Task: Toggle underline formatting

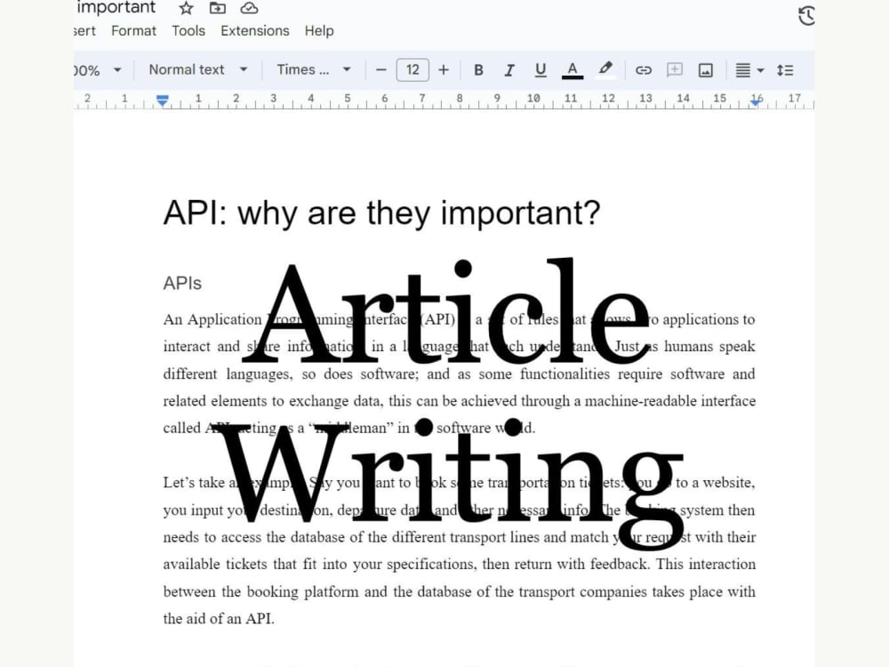Action: pos(541,70)
